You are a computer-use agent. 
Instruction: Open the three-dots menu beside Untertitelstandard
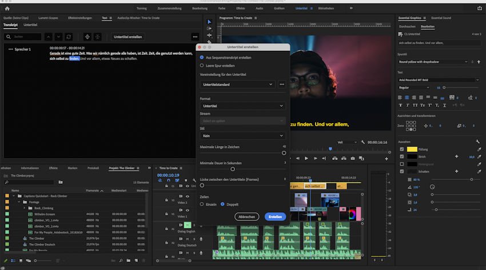coord(281,84)
